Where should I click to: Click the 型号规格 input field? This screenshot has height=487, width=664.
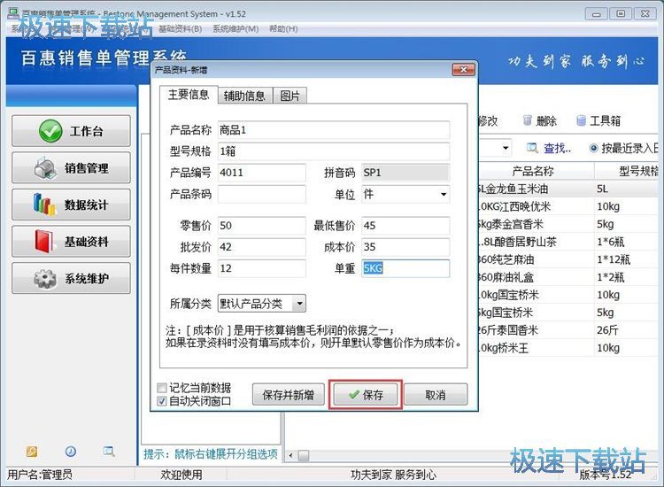tap(334, 151)
